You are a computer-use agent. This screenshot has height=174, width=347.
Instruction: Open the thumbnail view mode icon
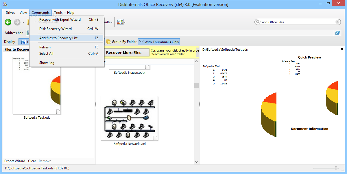[120, 22]
